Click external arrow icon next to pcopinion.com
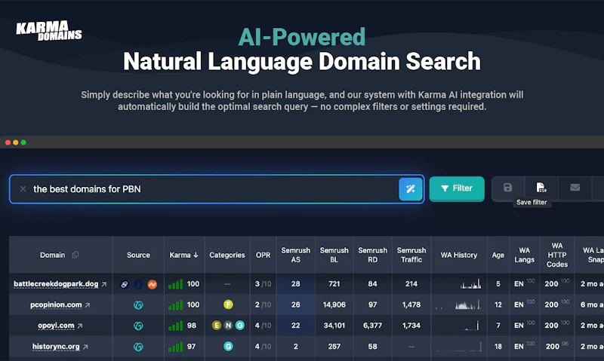604x361 pixels. point(88,305)
